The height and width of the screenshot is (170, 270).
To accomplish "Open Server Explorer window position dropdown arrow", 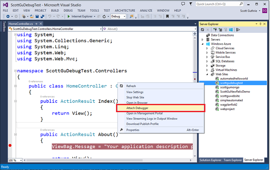I will (256, 24).
